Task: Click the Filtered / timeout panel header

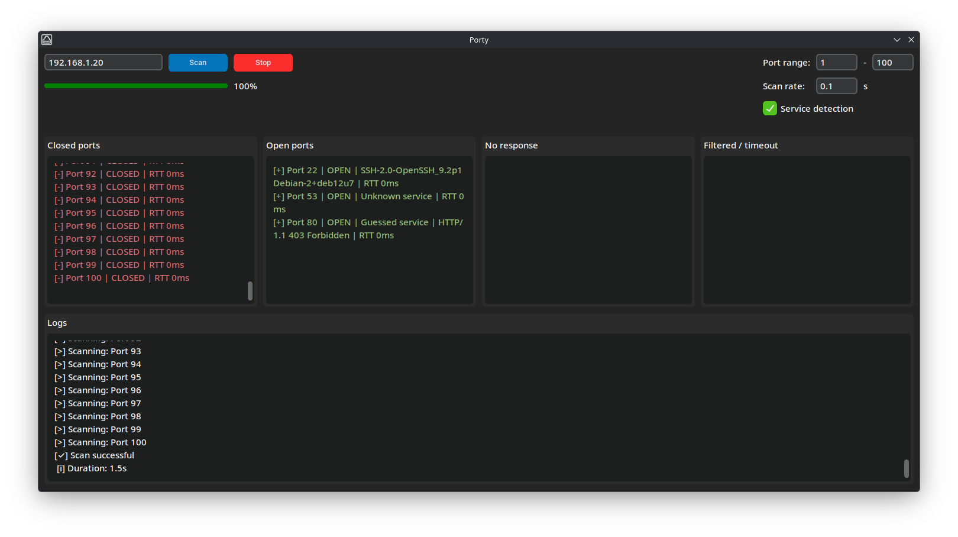Action: [741, 145]
